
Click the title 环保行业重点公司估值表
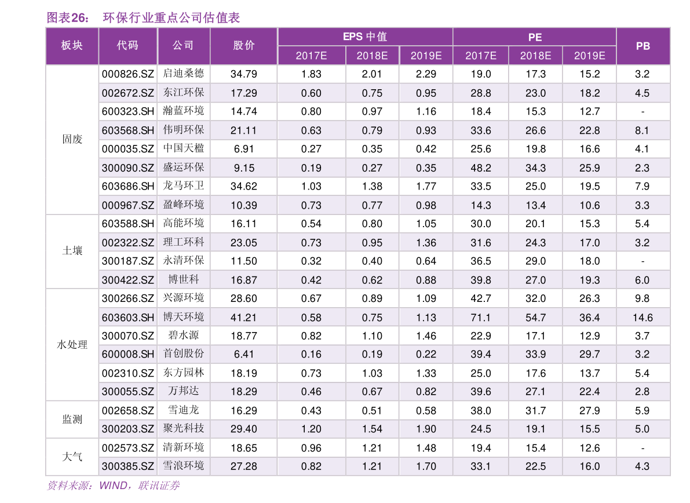pyautogui.click(x=171, y=17)
